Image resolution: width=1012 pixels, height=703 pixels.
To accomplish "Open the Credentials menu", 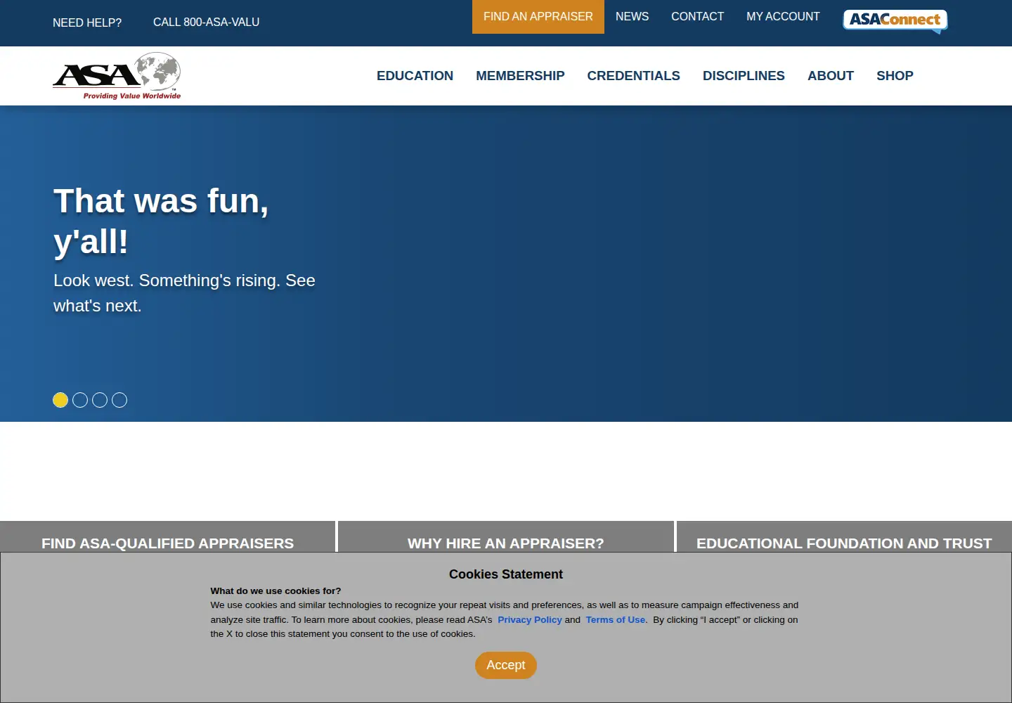I will [633, 76].
